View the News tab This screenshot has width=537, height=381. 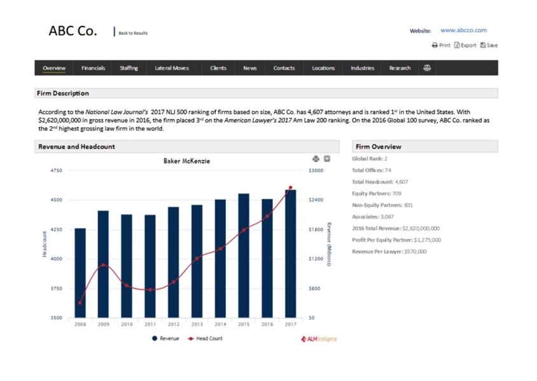click(249, 68)
